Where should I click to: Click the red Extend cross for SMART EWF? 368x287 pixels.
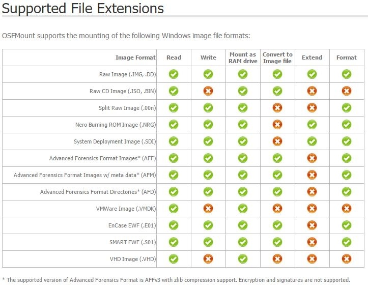pos(312,242)
